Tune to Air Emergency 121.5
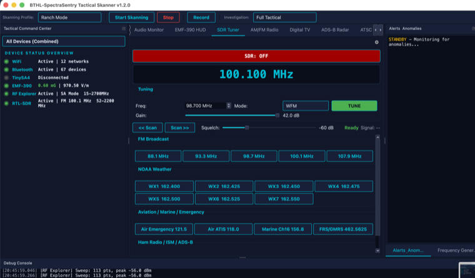The height and width of the screenshot is (278, 475). click(164, 229)
